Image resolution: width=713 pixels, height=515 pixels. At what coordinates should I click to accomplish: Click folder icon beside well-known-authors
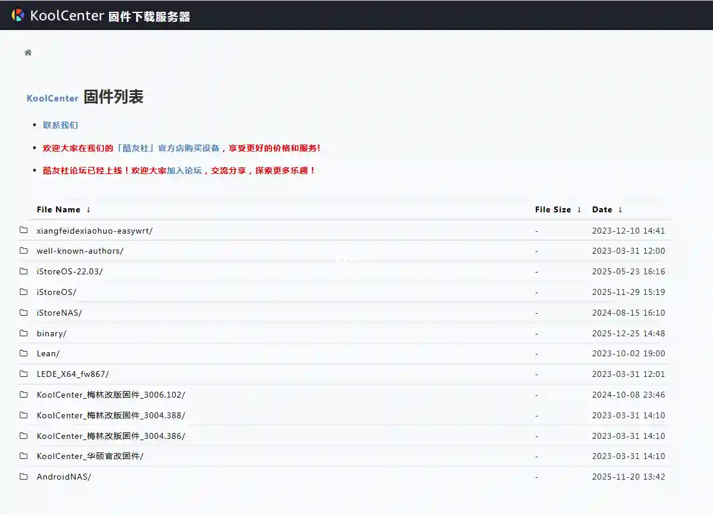click(x=24, y=251)
